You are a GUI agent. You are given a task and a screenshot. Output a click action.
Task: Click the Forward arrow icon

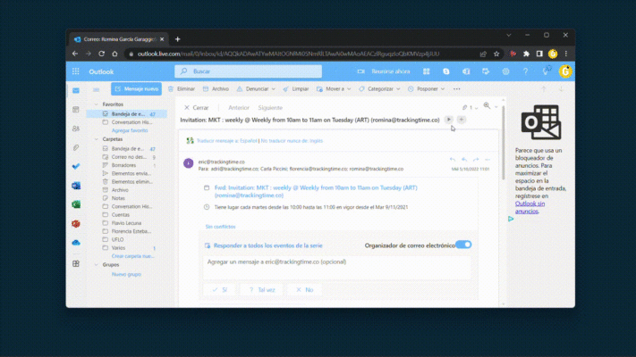click(476, 160)
